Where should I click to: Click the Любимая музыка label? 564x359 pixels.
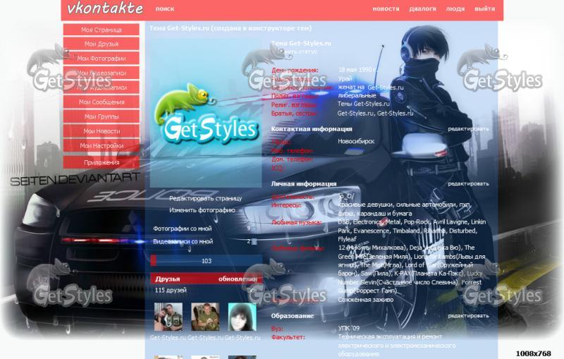point(296,222)
